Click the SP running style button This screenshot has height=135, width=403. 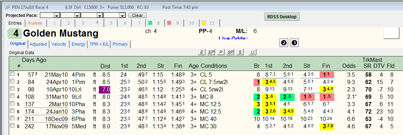pos(230,52)
